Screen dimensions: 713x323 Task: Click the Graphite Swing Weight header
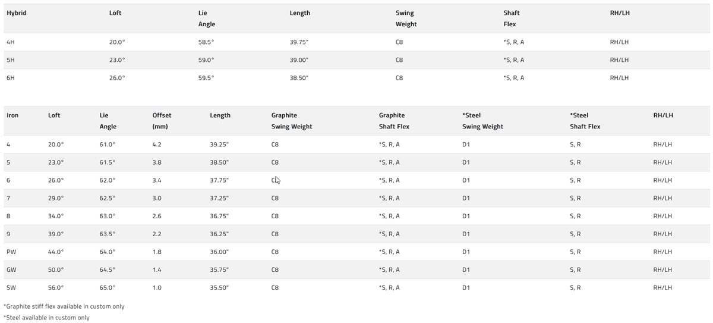[x=292, y=121]
